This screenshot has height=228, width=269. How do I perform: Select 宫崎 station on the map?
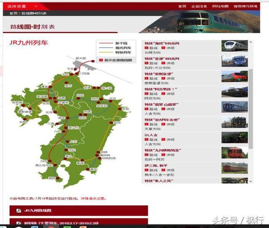(98, 152)
